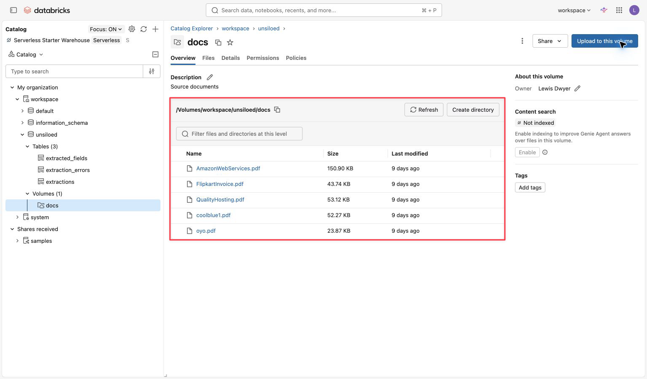Select the extractions table

coord(60,182)
